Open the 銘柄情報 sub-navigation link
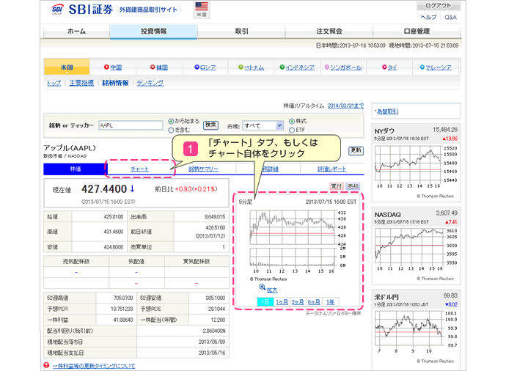 click(115, 83)
